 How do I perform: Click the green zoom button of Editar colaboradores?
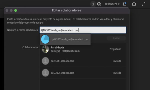15,10
